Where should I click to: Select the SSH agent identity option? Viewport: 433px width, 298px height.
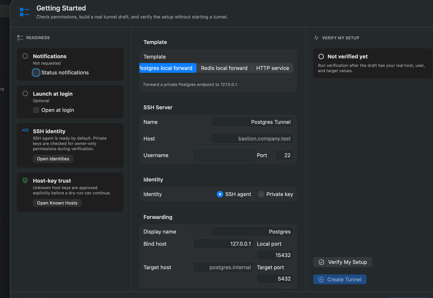tap(220, 194)
